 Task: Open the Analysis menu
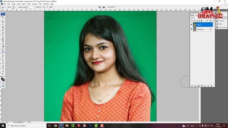tap(35, 4)
